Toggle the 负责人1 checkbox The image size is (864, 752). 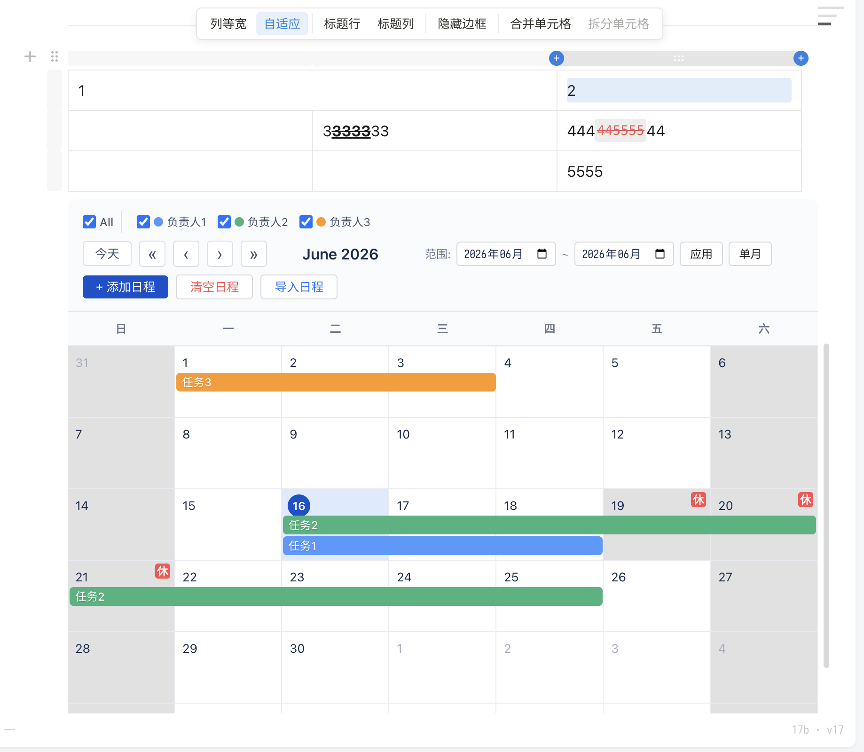pos(143,222)
